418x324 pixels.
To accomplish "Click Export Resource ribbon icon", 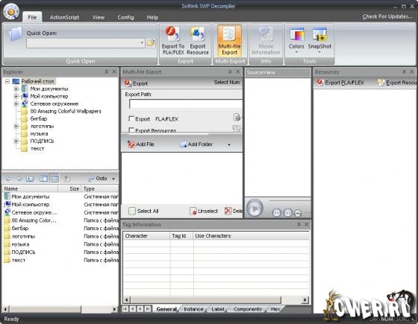I will tap(198, 40).
